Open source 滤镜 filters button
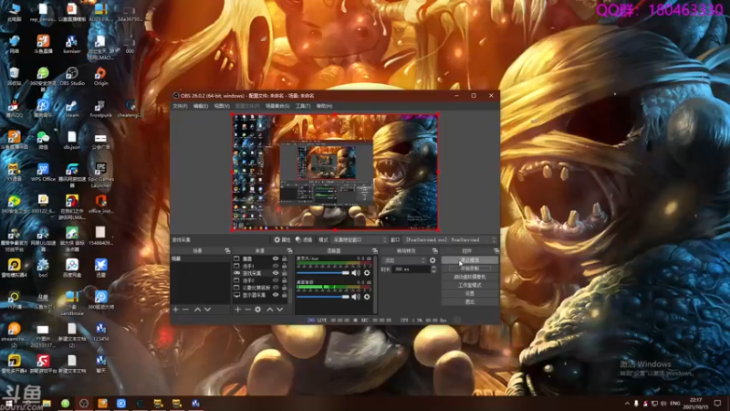 [304, 240]
